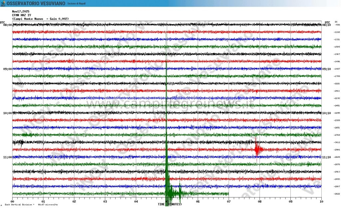Click the 07 minute tick on x-axis
This screenshot has width=341, height=208.
(x=228, y=201)
